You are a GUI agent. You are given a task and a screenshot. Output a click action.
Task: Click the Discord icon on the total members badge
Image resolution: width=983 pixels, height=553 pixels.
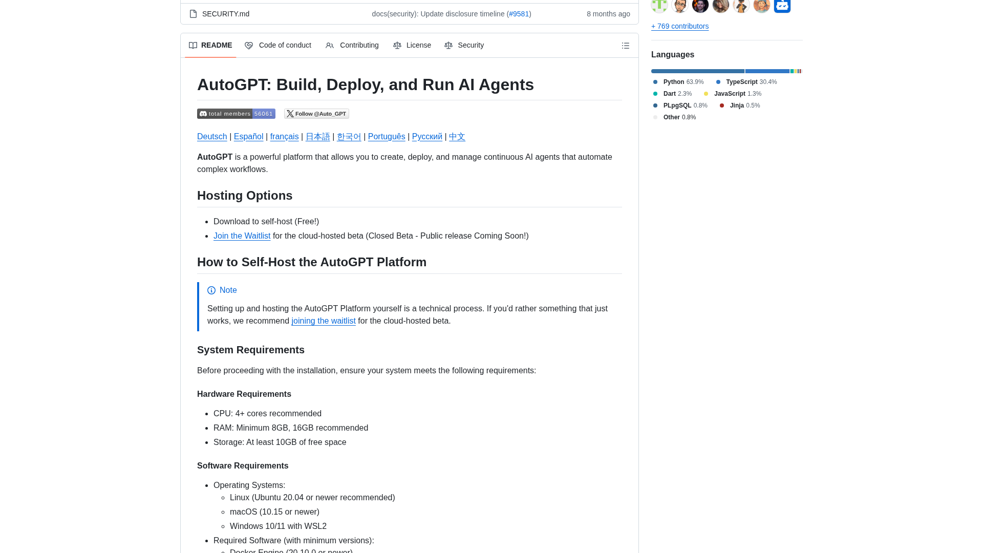pyautogui.click(x=203, y=114)
